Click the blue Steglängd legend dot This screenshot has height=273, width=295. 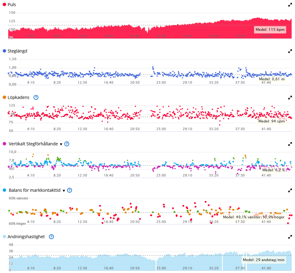point(5,51)
